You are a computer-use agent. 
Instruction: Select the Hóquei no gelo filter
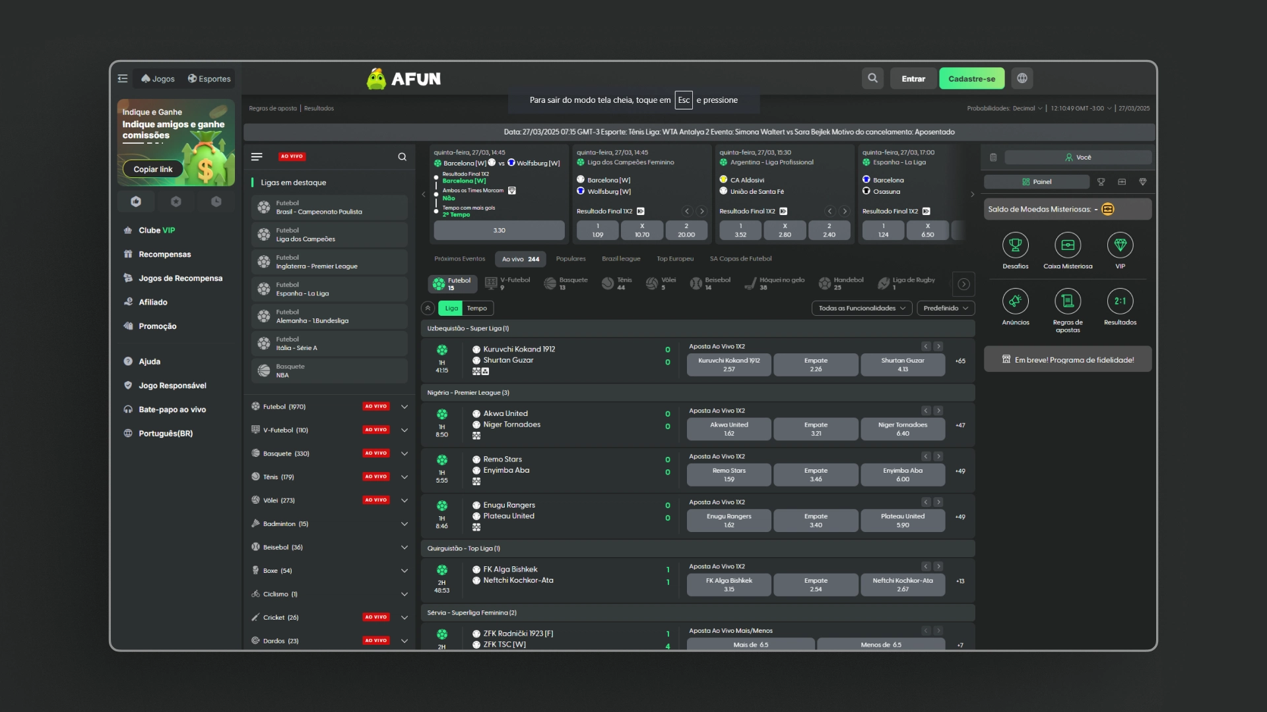775,283
